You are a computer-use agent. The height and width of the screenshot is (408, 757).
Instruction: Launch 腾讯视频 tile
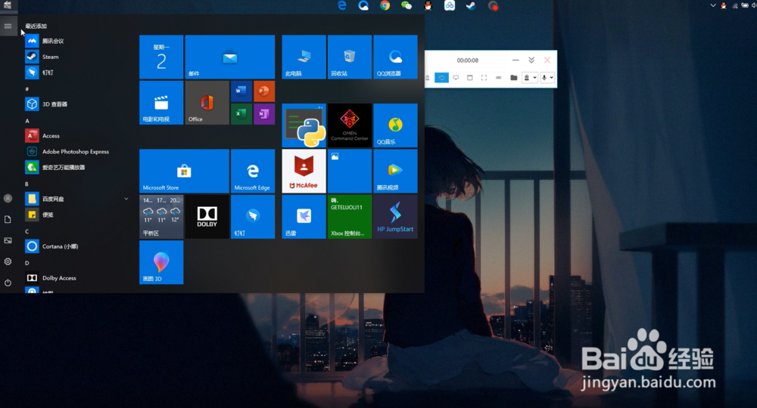tap(395, 171)
